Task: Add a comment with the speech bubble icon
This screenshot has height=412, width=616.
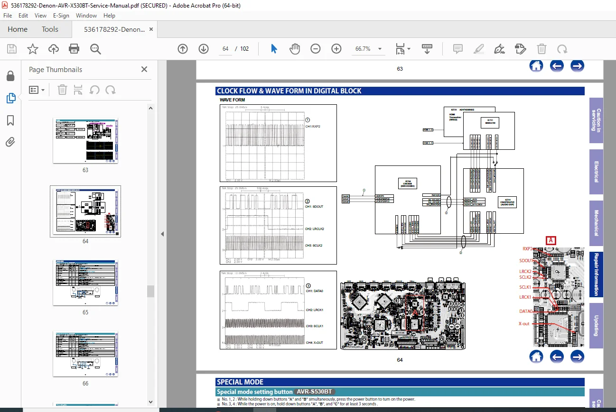Action: point(458,49)
